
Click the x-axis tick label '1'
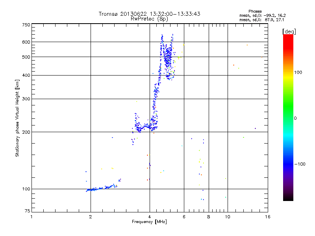click(31, 217)
